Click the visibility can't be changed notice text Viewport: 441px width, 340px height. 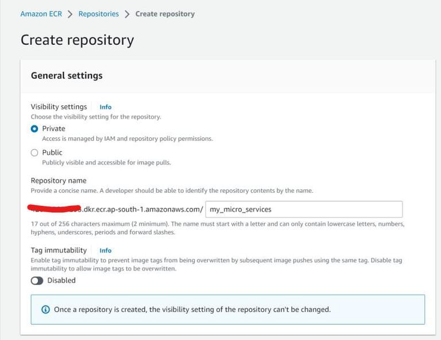point(192,310)
